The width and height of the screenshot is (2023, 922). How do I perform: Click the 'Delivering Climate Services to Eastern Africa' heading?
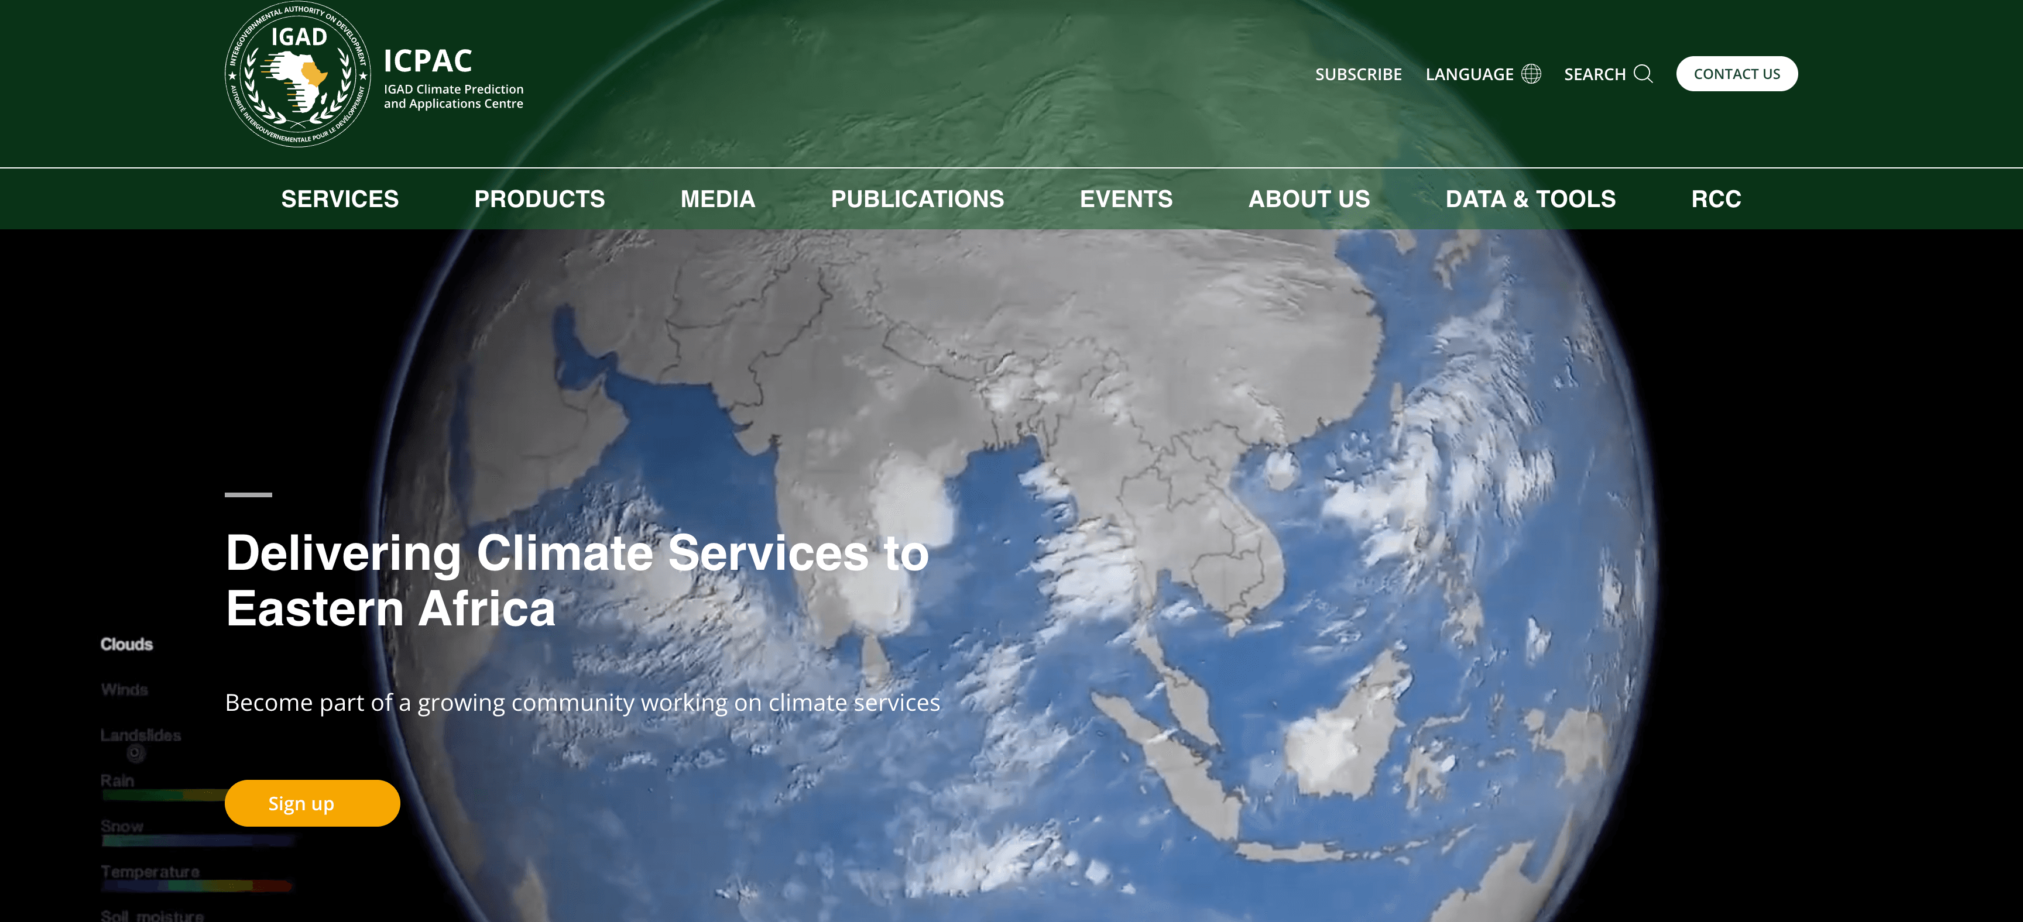point(577,581)
